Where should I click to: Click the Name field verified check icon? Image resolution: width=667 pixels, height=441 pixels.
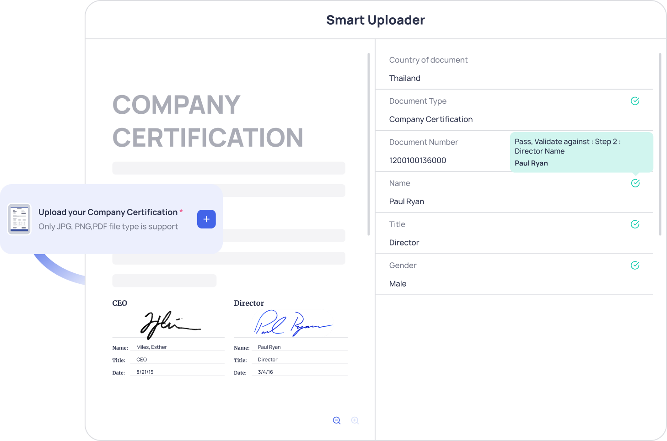635,183
